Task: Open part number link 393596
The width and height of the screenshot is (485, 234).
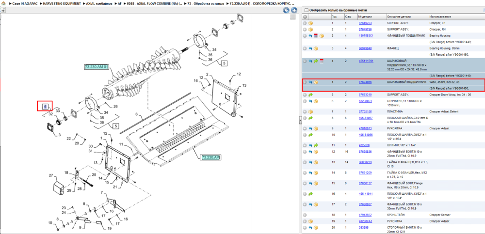Action: coord(363,228)
